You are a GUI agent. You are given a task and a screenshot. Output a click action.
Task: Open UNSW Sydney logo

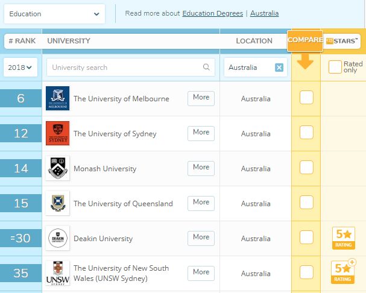pyautogui.click(x=57, y=273)
